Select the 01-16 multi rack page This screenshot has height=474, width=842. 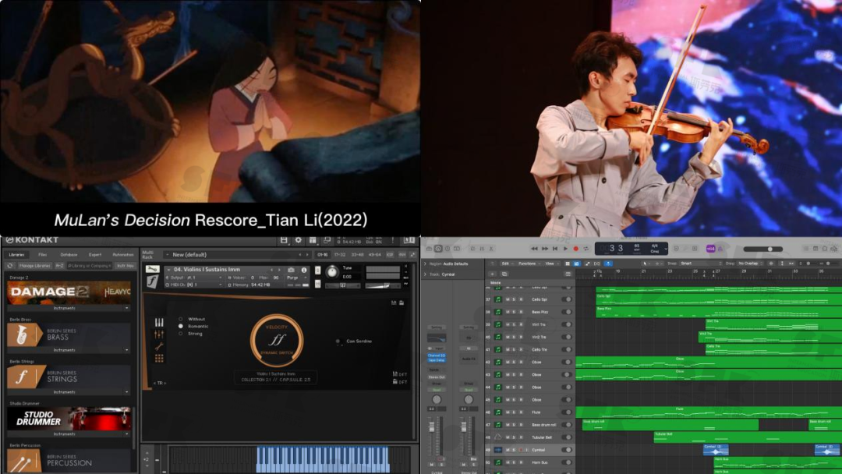coord(322,255)
